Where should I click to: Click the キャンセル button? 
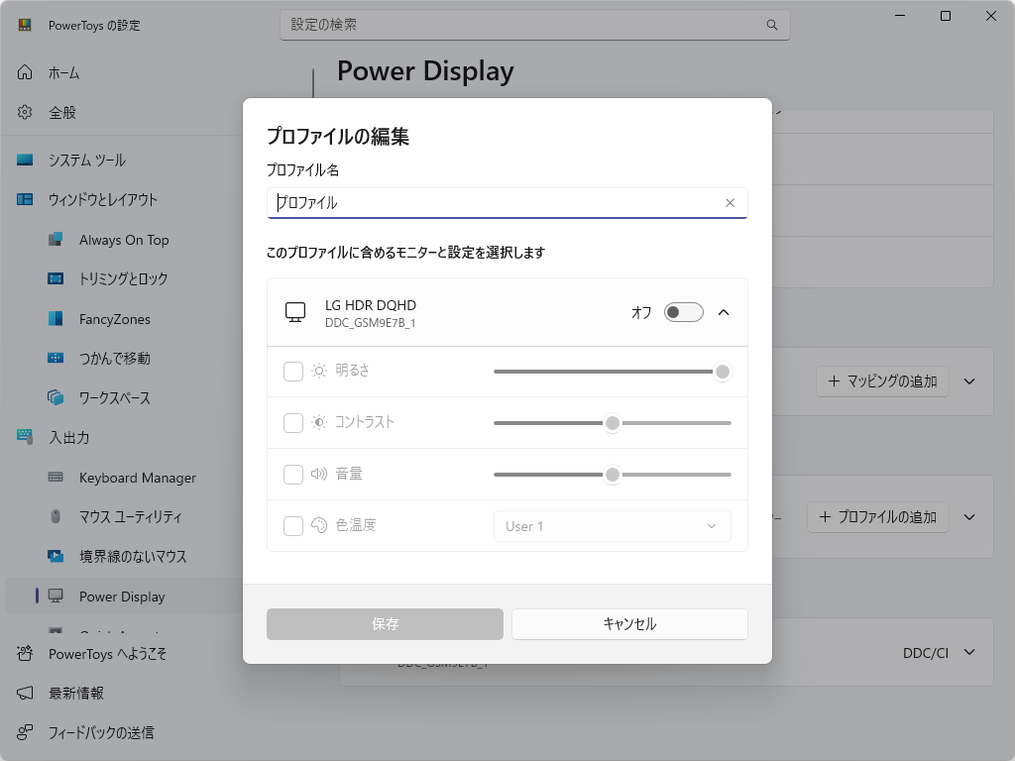click(x=629, y=624)
